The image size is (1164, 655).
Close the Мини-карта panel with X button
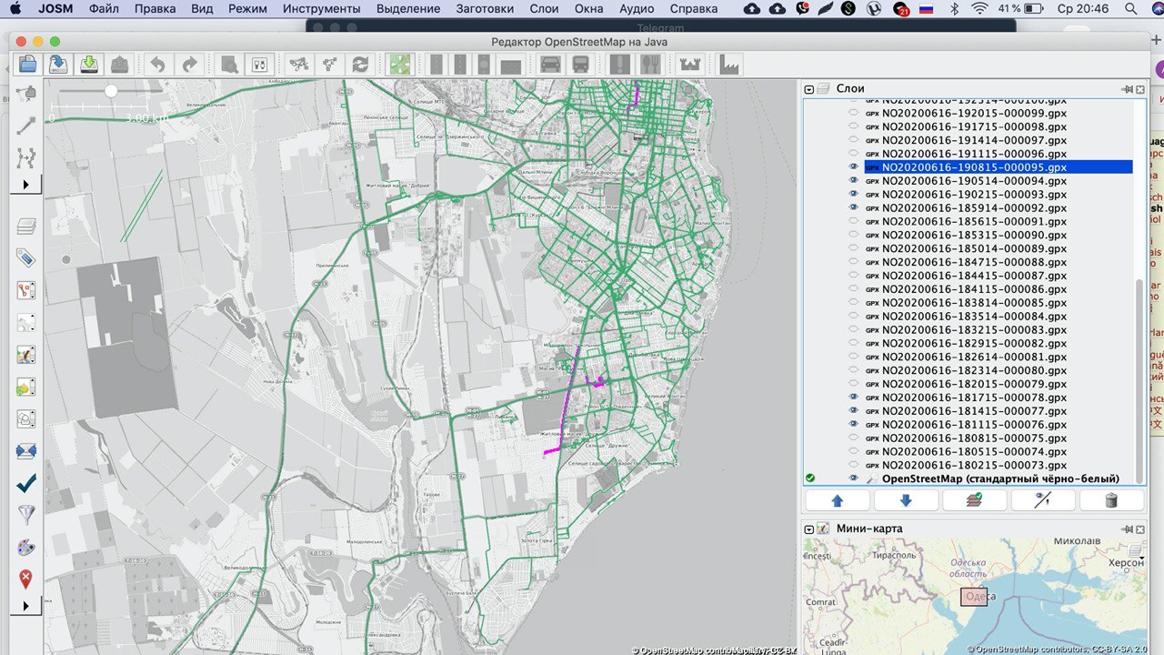(x=1140, y=529)
